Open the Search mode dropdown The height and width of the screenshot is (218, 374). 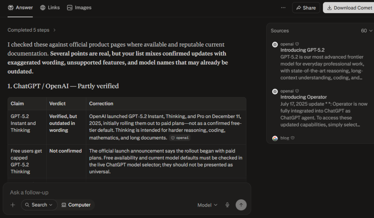[39, 205]
